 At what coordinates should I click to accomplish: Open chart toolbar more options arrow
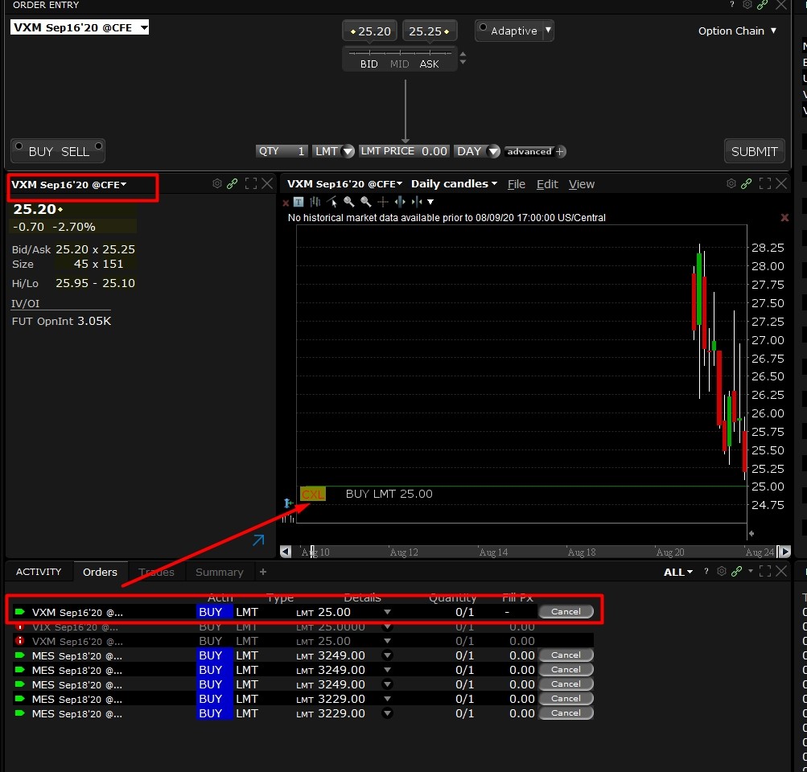(x=430, y=202)
